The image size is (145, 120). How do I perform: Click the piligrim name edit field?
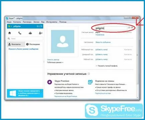[111, 28]
